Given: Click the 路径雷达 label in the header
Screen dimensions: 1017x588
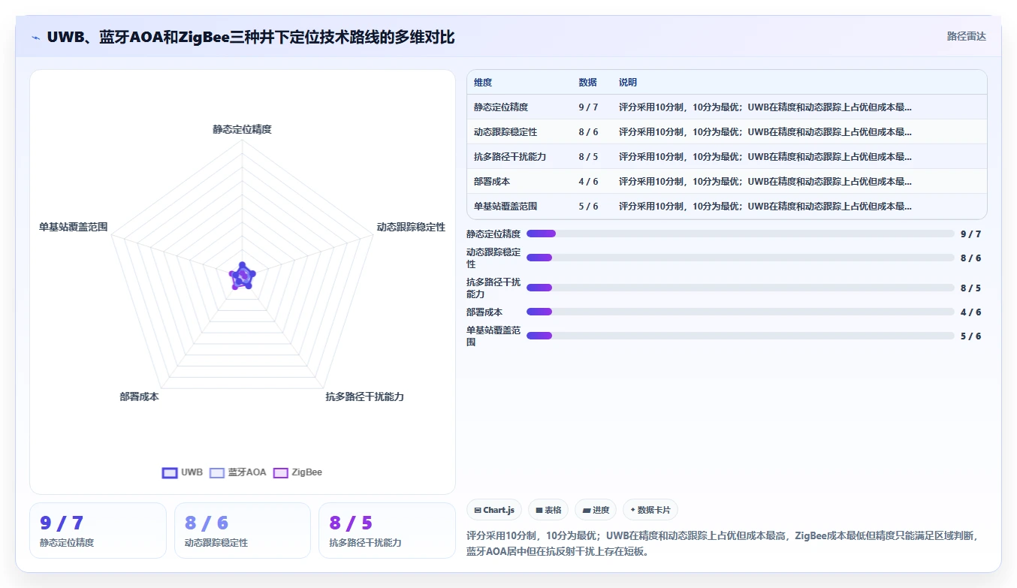Looking at the screenshot, I should coord(967,36).
